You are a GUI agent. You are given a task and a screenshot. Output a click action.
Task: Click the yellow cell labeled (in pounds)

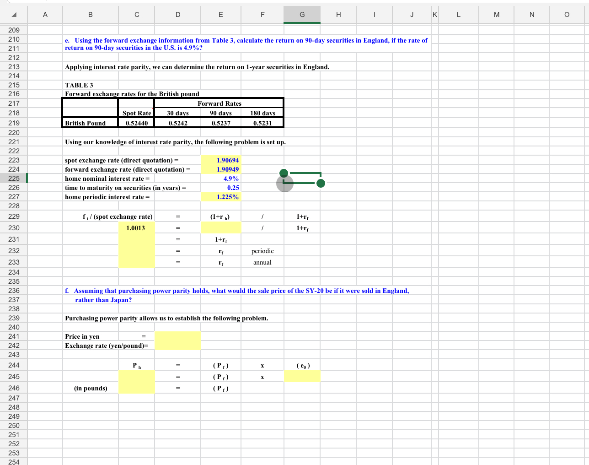[136, 388]
